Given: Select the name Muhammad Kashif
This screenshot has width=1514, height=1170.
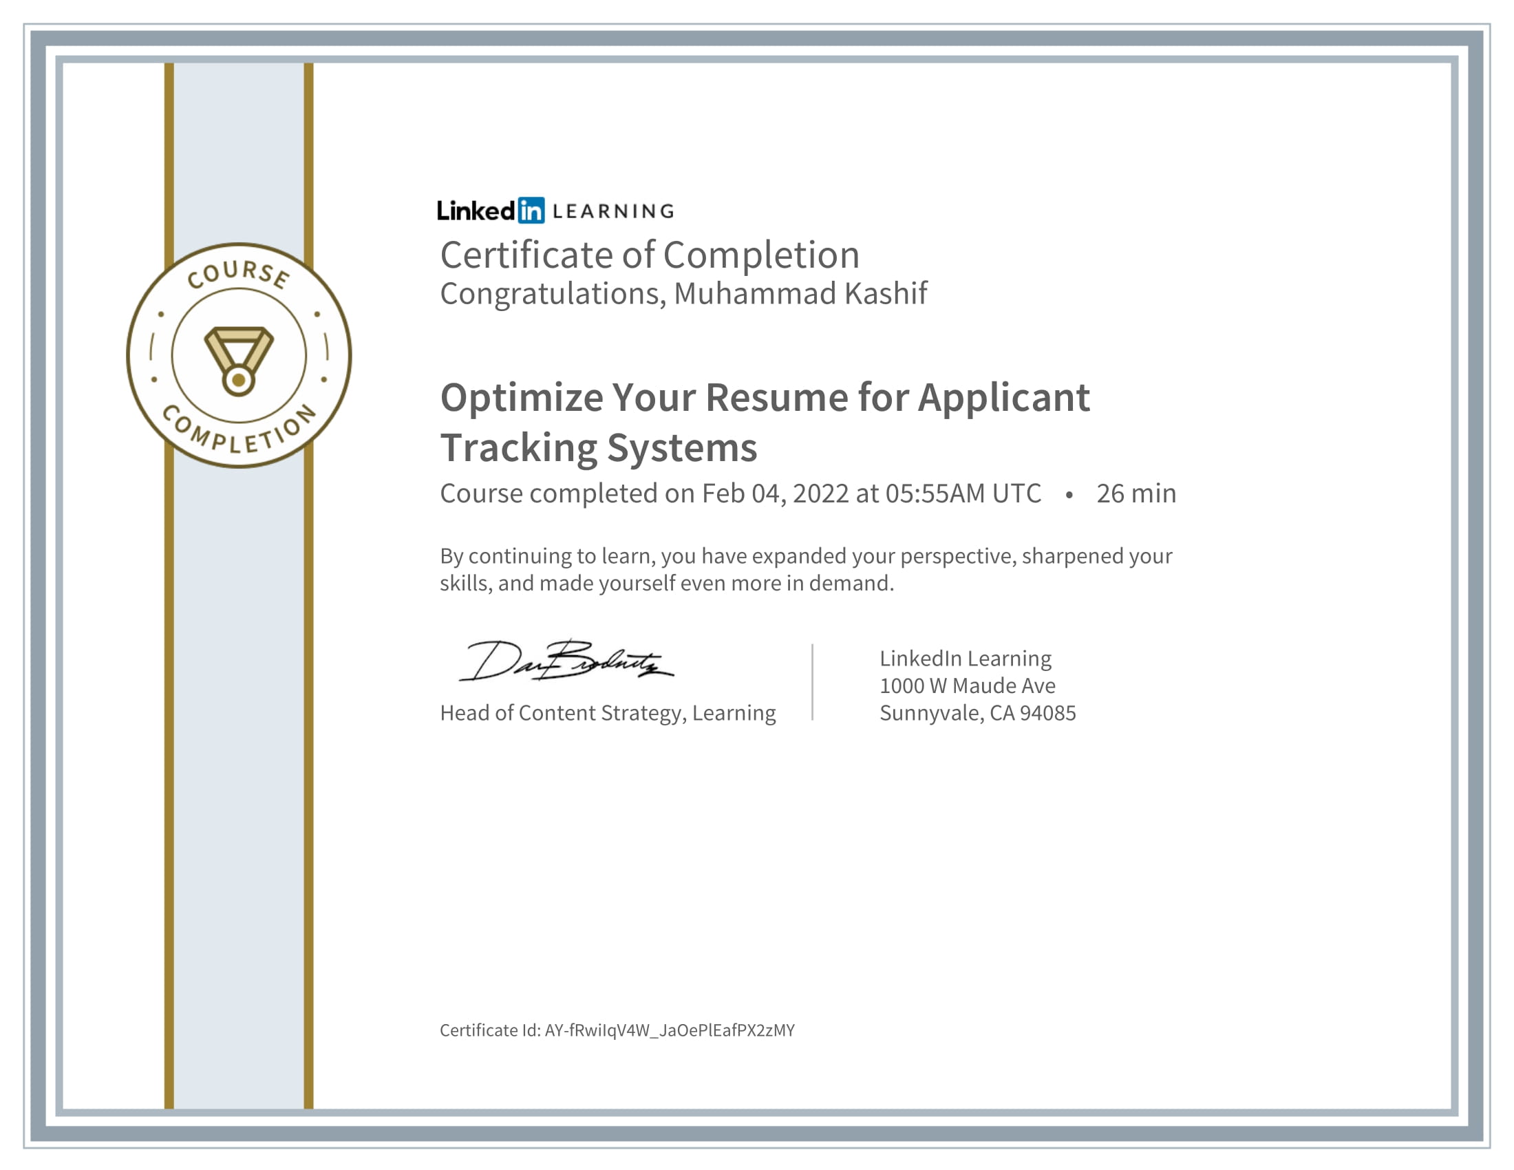Looking at the screenshot, I should pos(800,293).
